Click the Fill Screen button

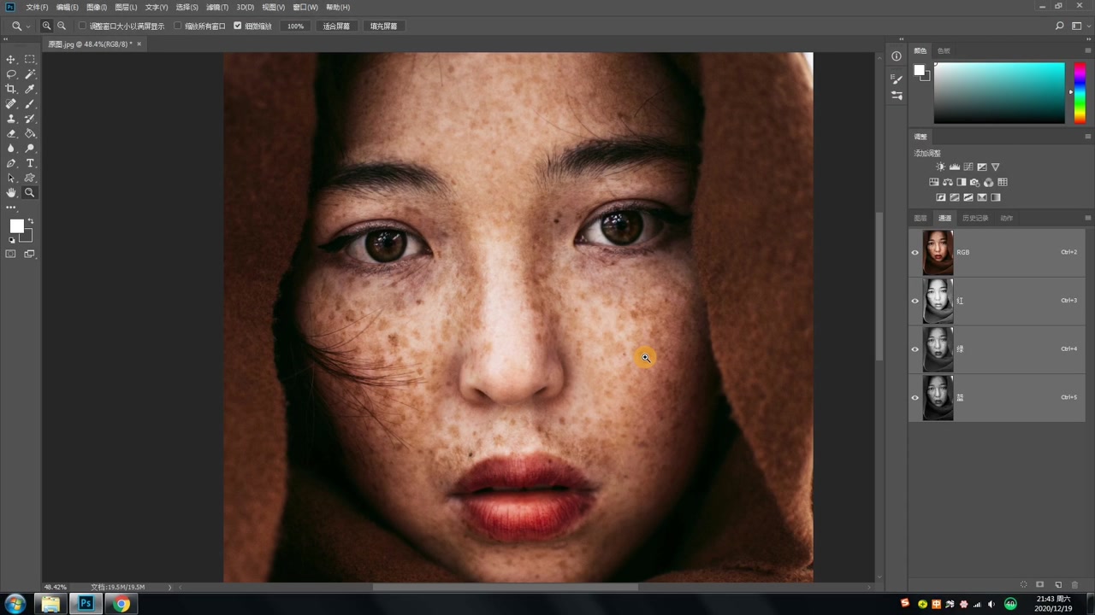(383, 26)
